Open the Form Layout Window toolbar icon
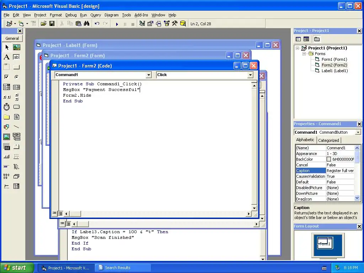Image resolution: width=364 pixels, height=273 pixels. tap(159, 23)
